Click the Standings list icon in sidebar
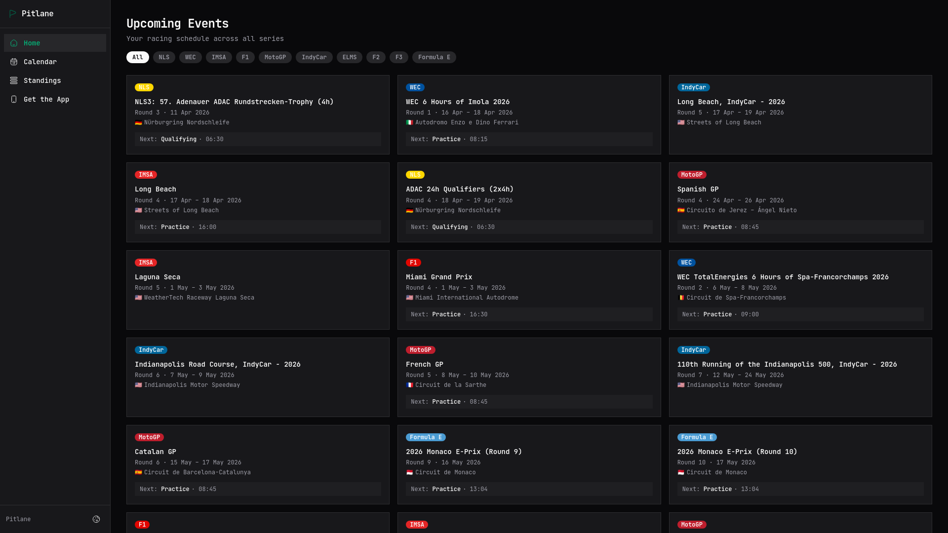948x533 pixels. tap(14, 80)
